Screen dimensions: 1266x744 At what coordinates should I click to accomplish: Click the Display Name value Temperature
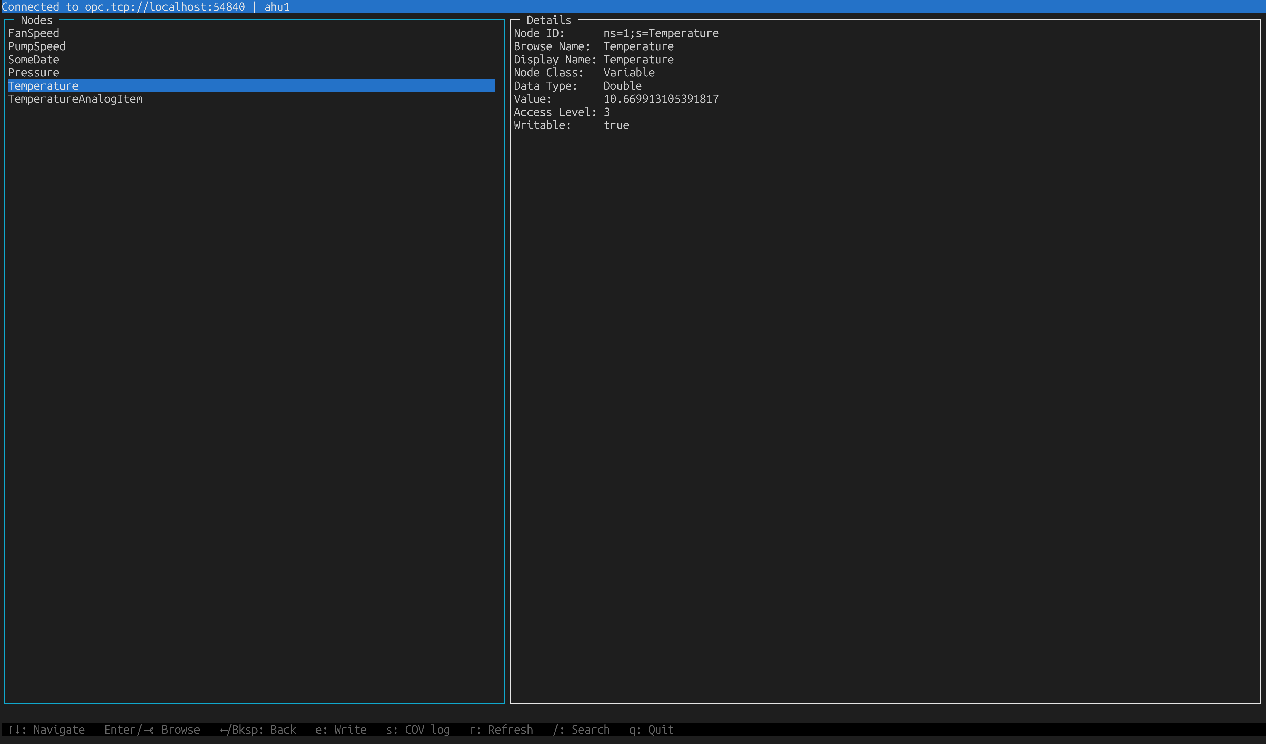(x=638, y=59)
